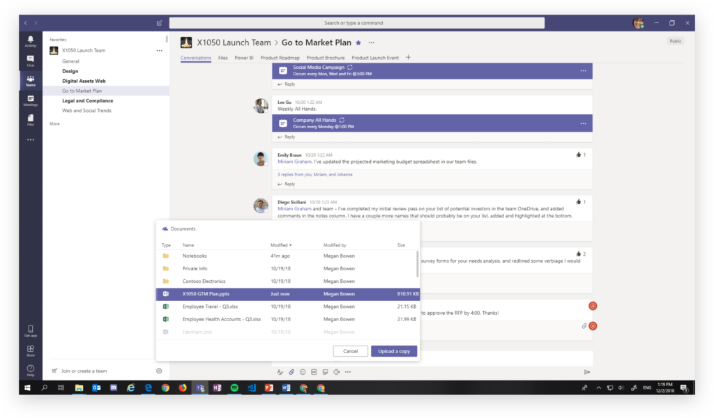
Task: Open more options for X1050 Launch Team
Action: [x=160, y=50]
